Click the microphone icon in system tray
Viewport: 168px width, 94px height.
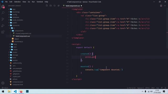point(145,91)
